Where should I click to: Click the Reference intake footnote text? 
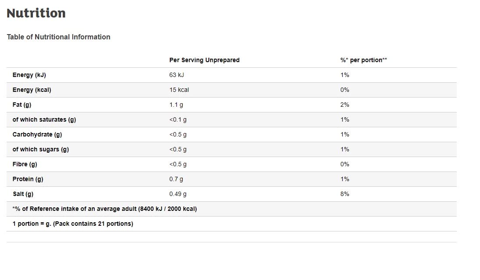coord(105,209)
